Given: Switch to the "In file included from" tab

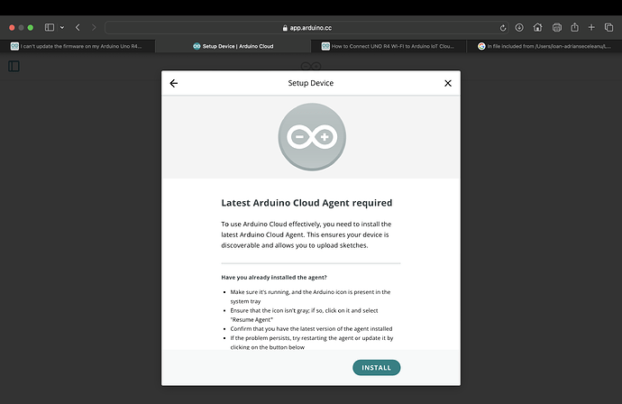Looking at the screenshot, I should pos(544,46).
